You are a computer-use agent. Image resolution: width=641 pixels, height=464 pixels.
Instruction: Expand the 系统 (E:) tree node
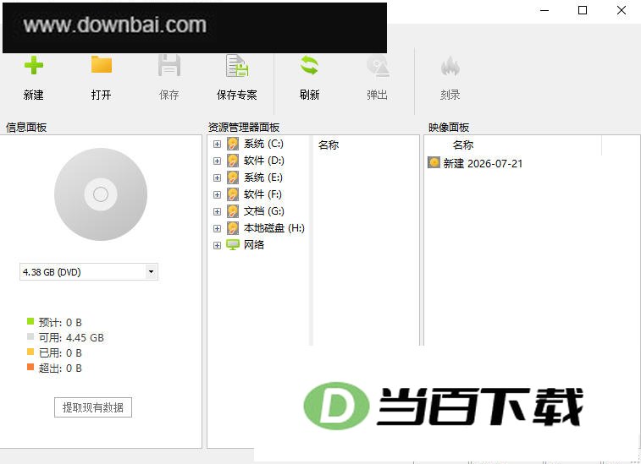coord(217,178)
